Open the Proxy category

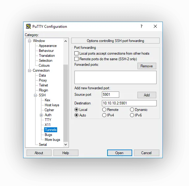[x=43, y=80]
